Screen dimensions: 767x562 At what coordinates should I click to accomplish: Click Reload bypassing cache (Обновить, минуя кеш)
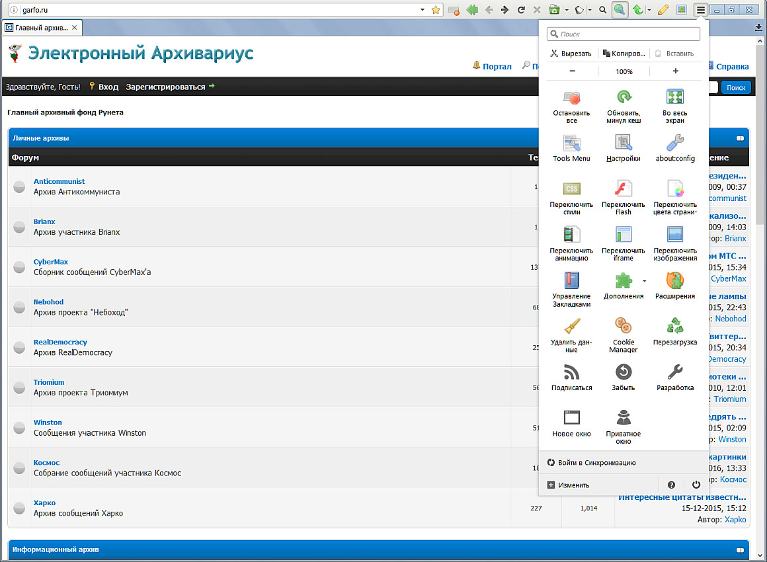point(624,99)
